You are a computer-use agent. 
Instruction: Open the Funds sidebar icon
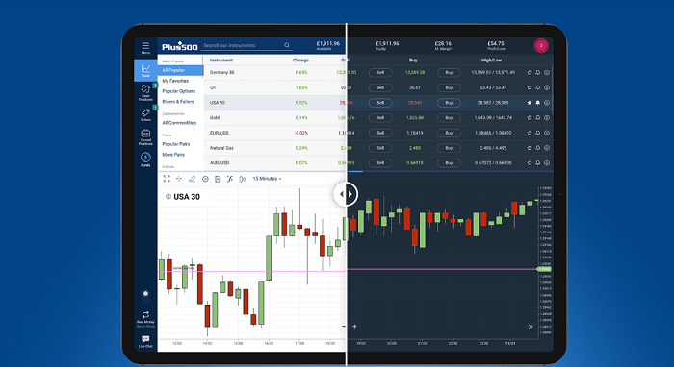[x=145, y=159]
